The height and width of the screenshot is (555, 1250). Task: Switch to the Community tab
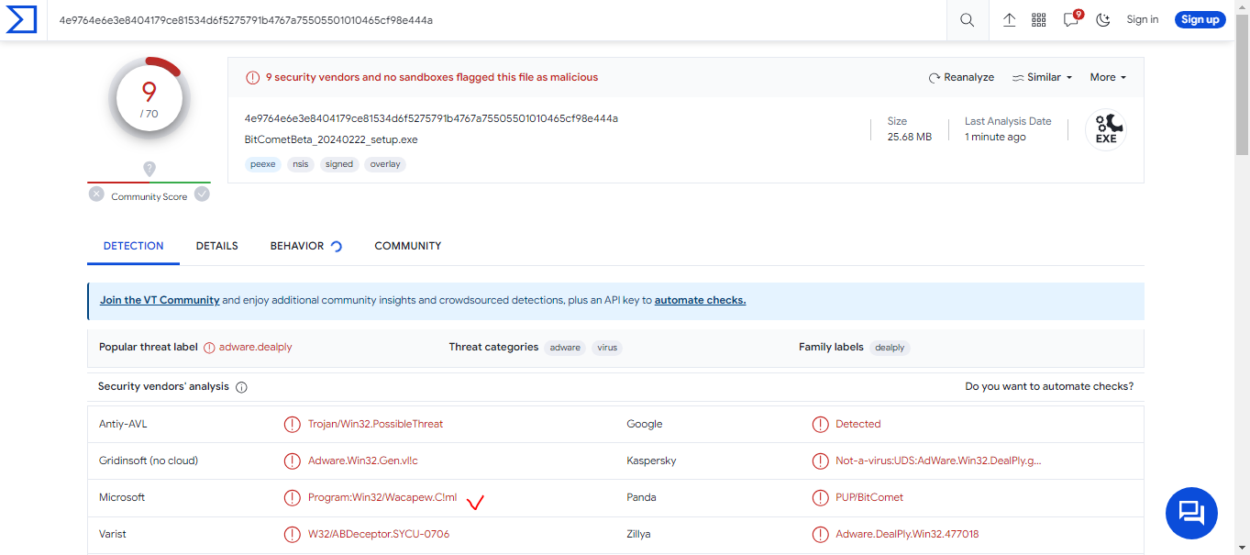408,246
